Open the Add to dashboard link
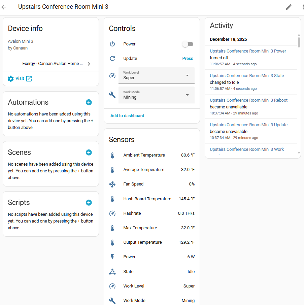The image size is (304, 305). click(127, 115)
